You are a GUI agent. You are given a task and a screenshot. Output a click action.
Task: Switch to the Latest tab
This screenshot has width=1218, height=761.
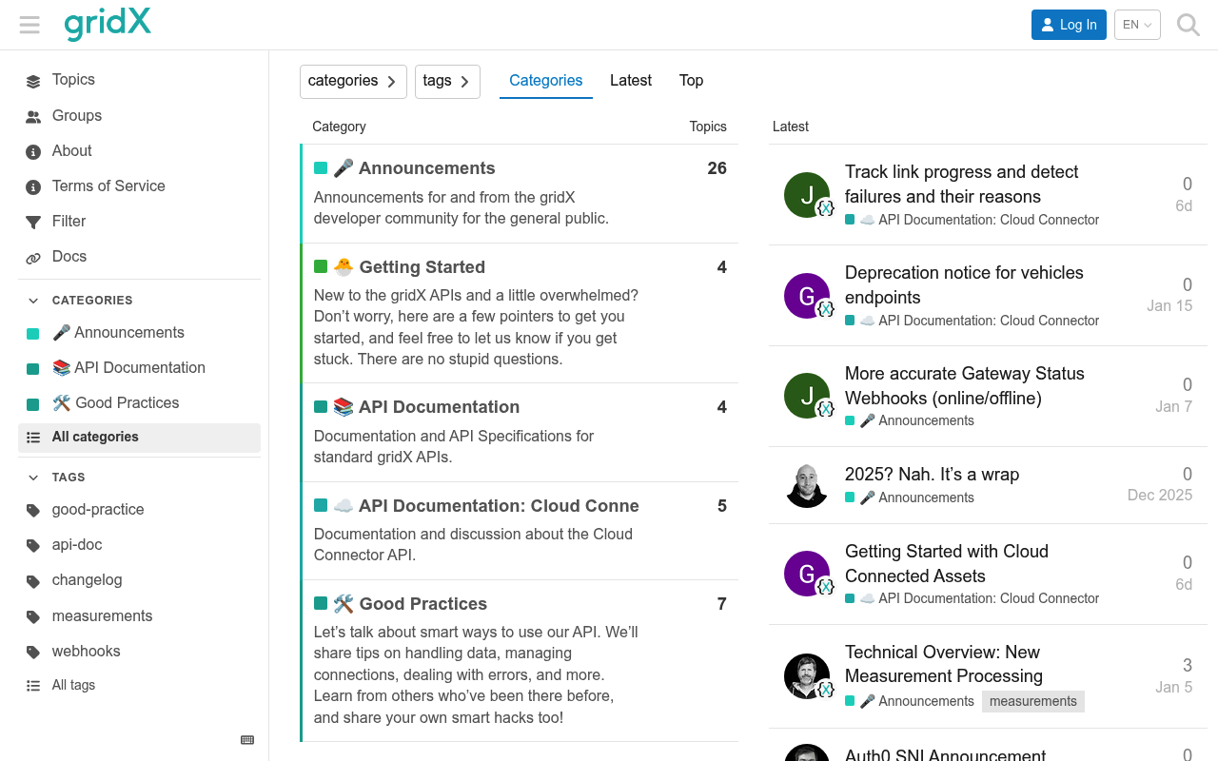coord(631,81)
